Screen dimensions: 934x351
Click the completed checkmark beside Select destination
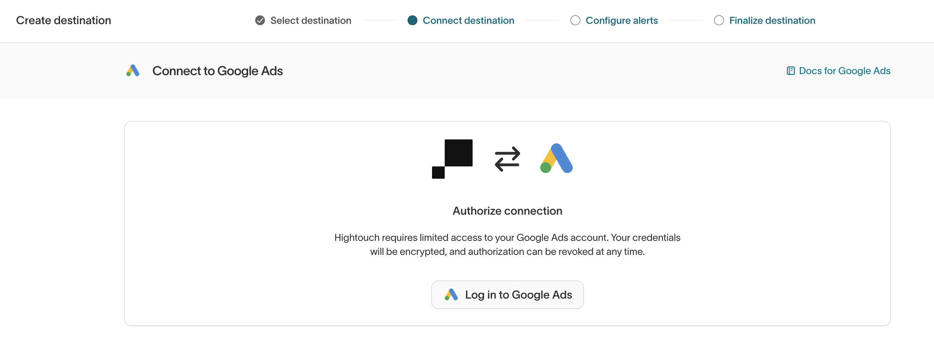[x=260, y=20]
